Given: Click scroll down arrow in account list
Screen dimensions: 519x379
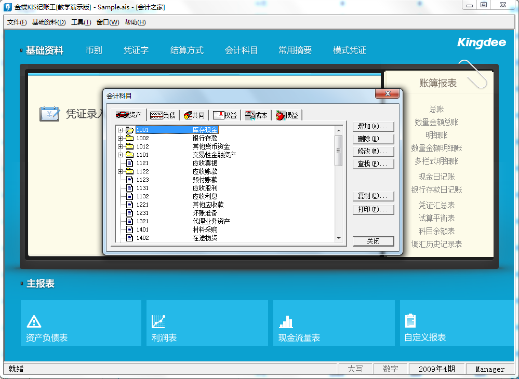Looking at the screenshot, I should coord(339,238).
